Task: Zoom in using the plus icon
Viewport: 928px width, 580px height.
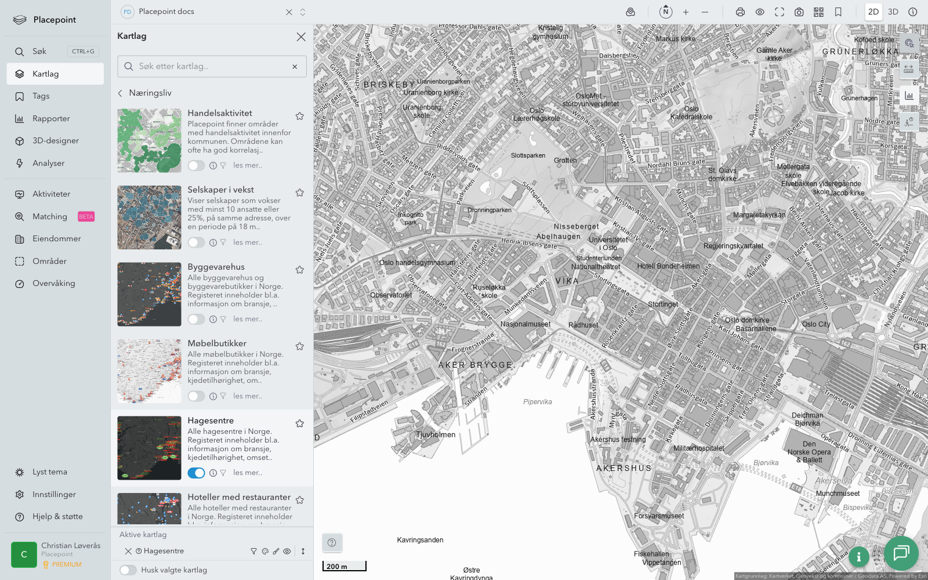Action: 686,12
